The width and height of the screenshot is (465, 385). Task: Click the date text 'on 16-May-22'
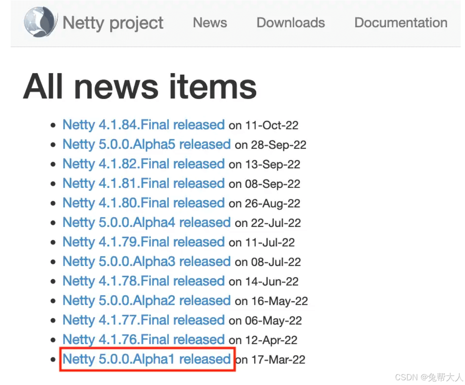[271, 301]
